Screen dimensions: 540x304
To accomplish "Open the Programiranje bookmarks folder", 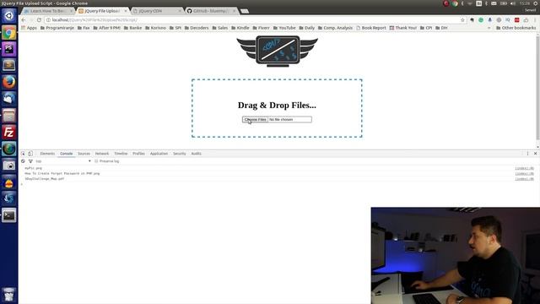I will pyautogui.click(x=57, y=28).
